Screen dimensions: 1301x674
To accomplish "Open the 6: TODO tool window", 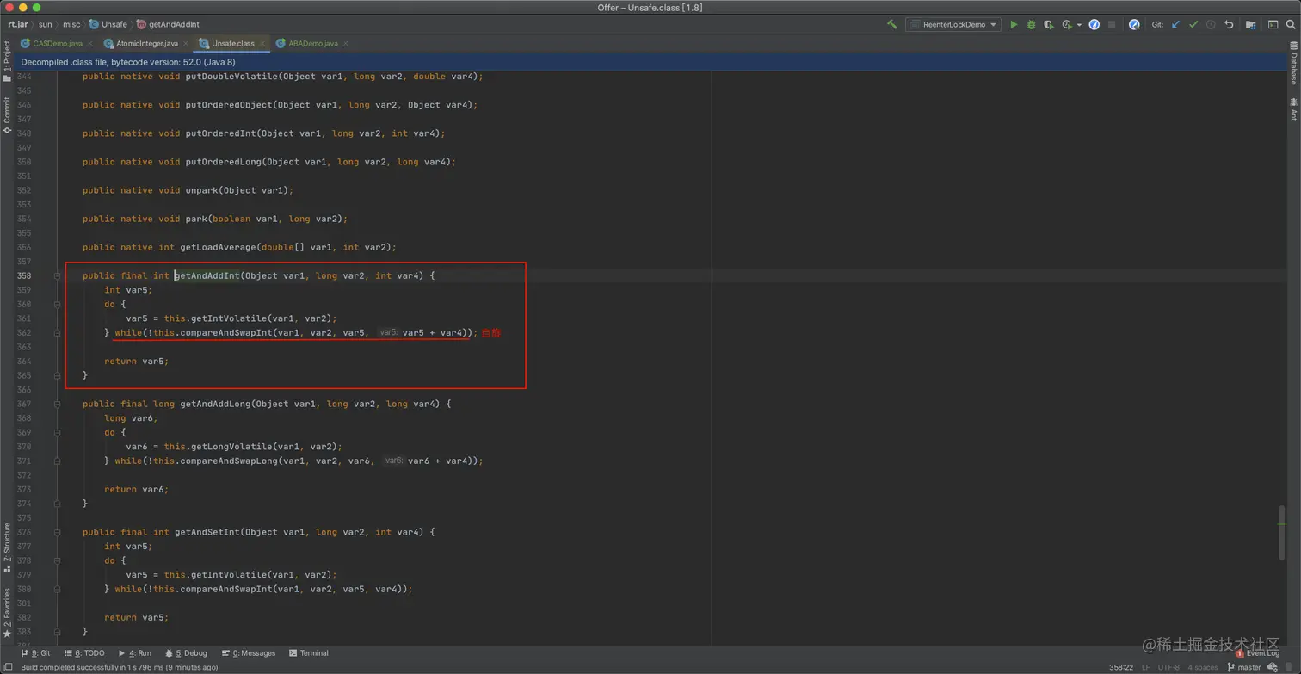I will (x=83, y=653).
